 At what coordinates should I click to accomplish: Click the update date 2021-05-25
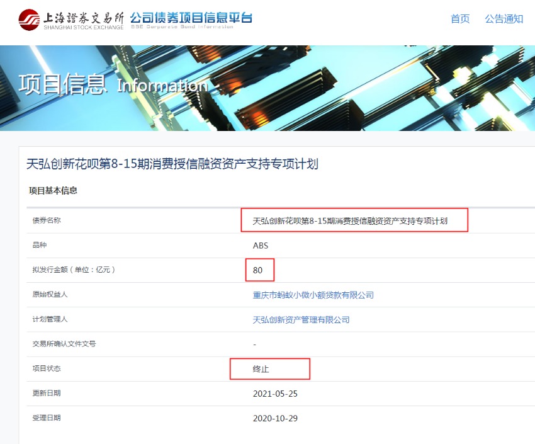pyautogui.click(x=275, y=394)
